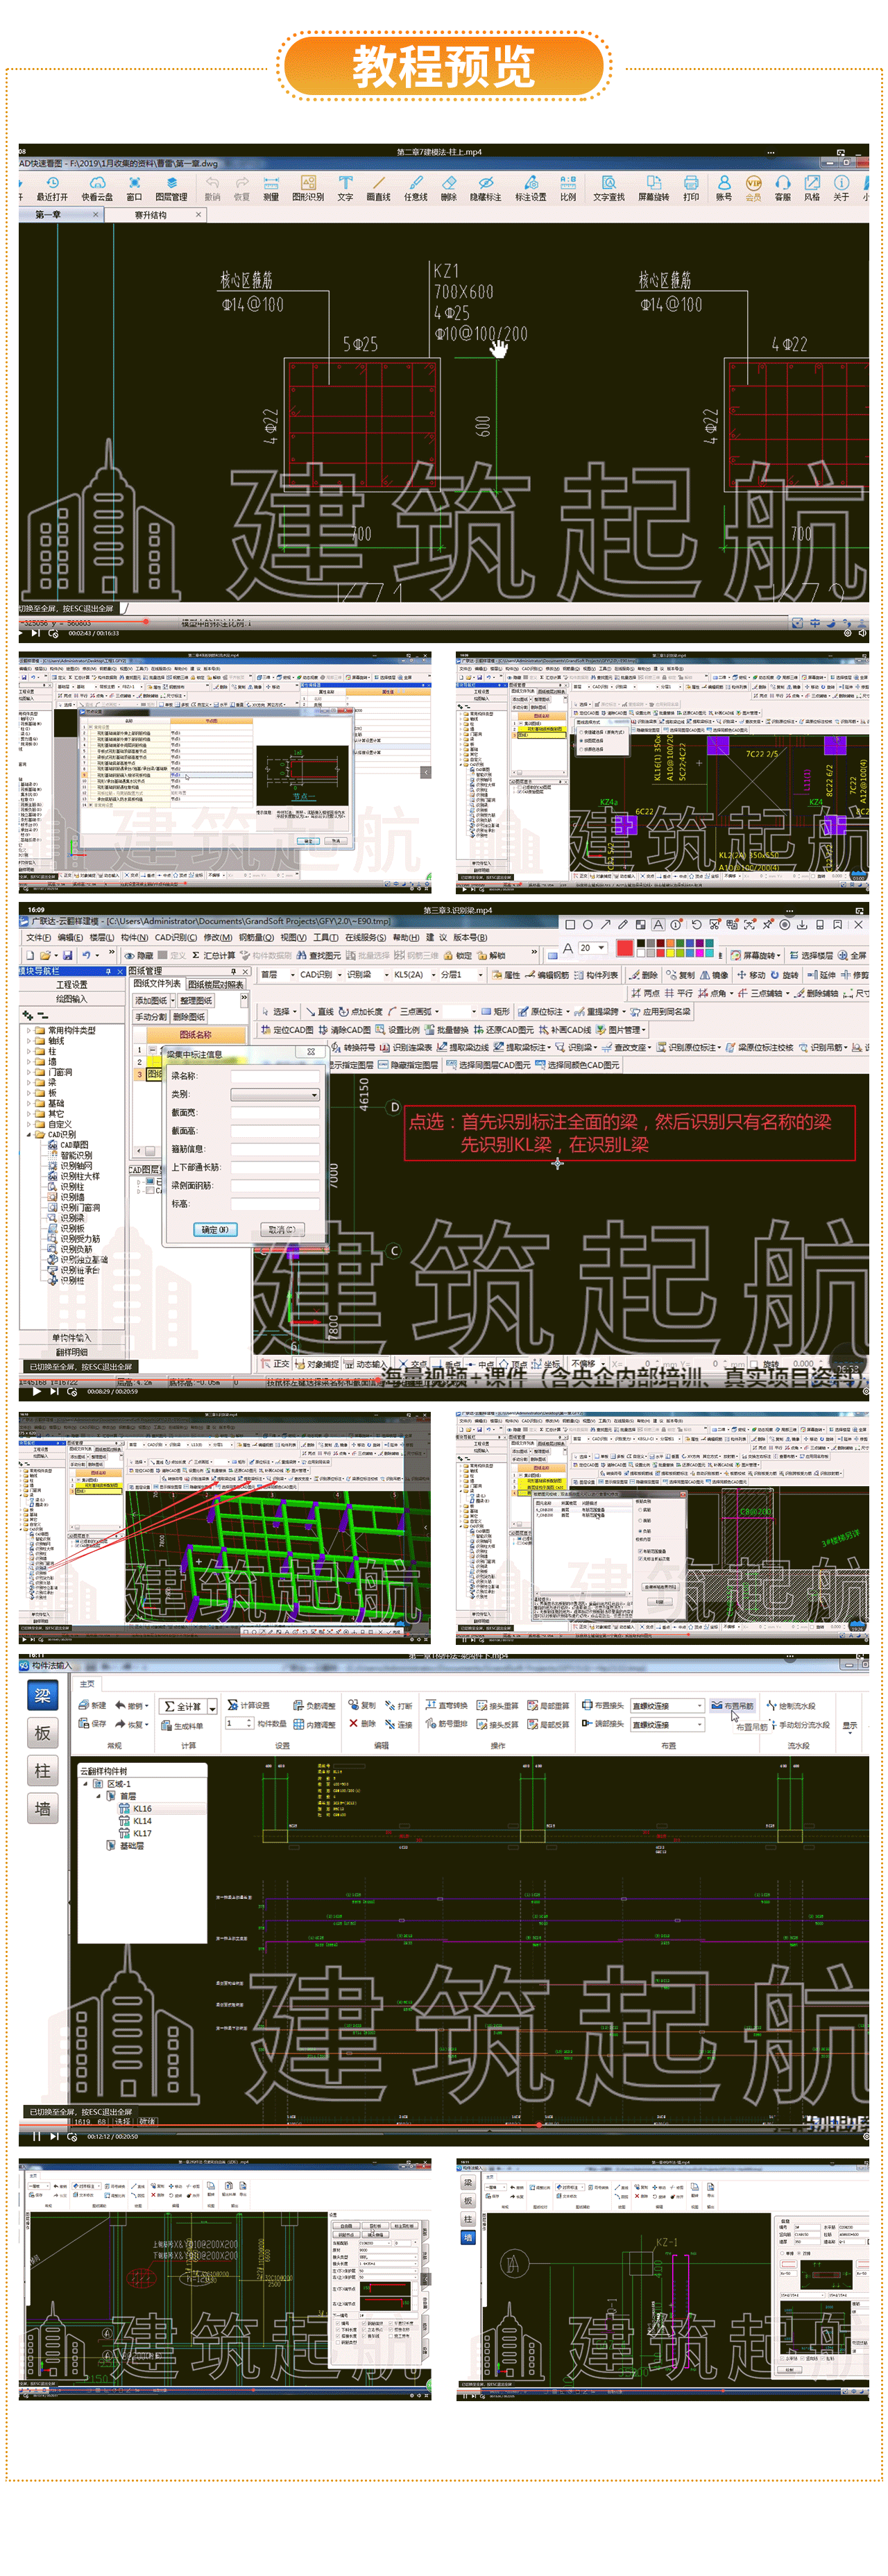Open 钢筋量(Q) menu
This screenshot has height=2576, width=888.
(256, 937)
